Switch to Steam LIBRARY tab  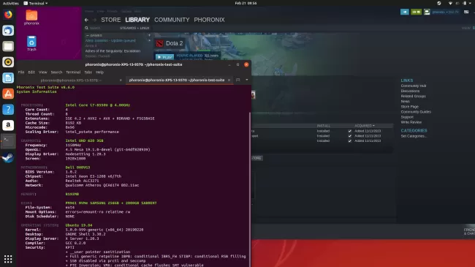tap(137, 20)
